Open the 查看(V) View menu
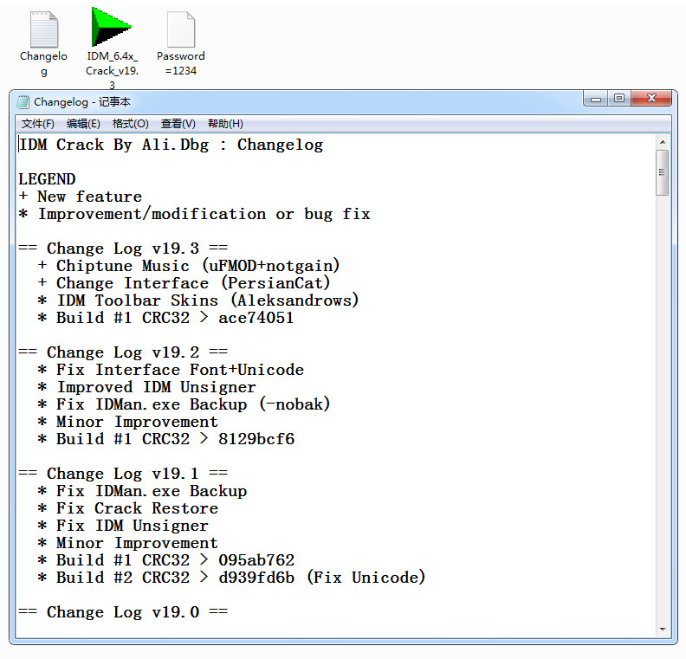686x659 pixels. (x=178, y=124)
